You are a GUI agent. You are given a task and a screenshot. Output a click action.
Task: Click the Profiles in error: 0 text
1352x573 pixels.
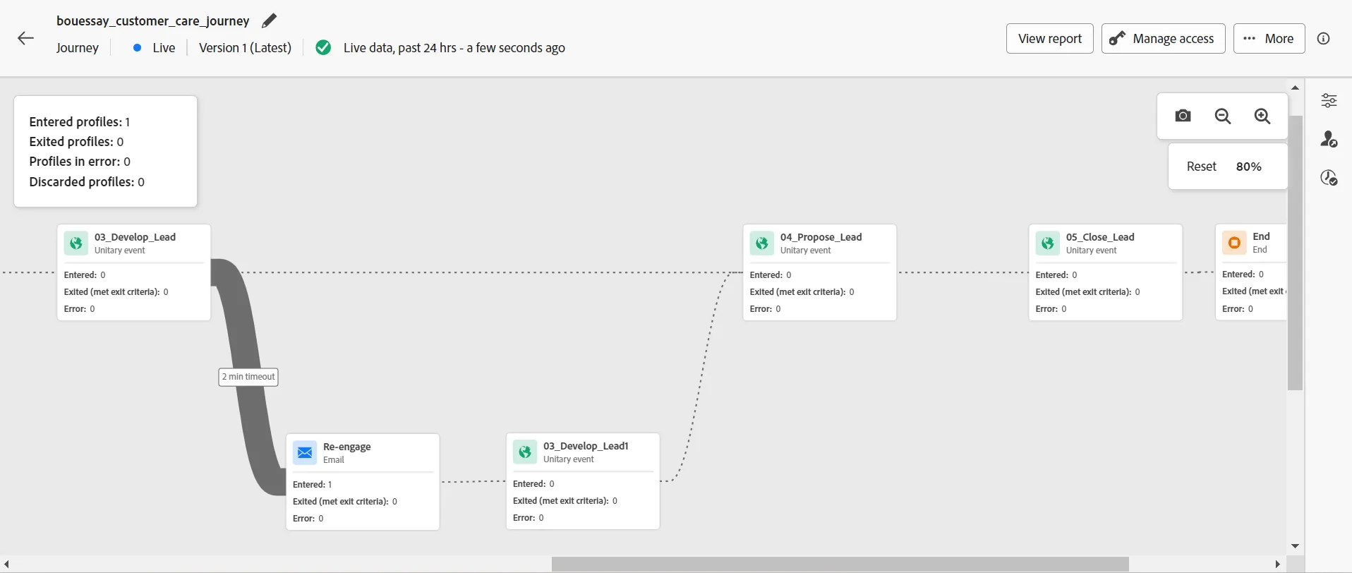tap(80, 162)
